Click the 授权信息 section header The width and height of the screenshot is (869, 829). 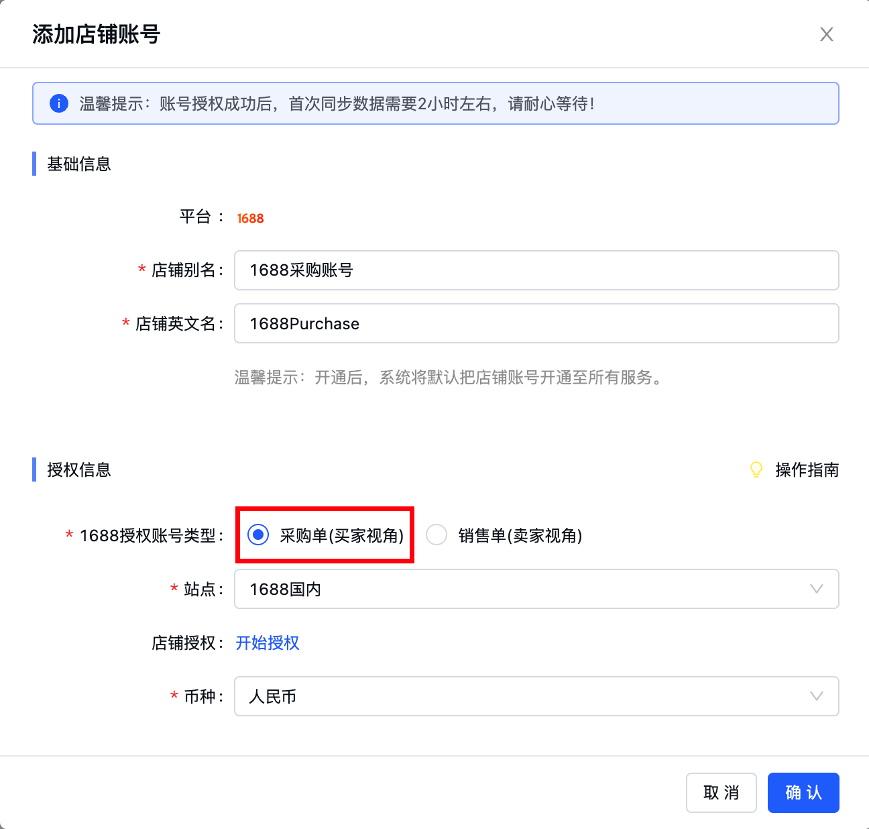tap(79, 469)
